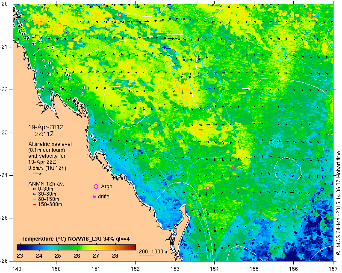Click the latitude axis label "-23"

click(4, 133)
